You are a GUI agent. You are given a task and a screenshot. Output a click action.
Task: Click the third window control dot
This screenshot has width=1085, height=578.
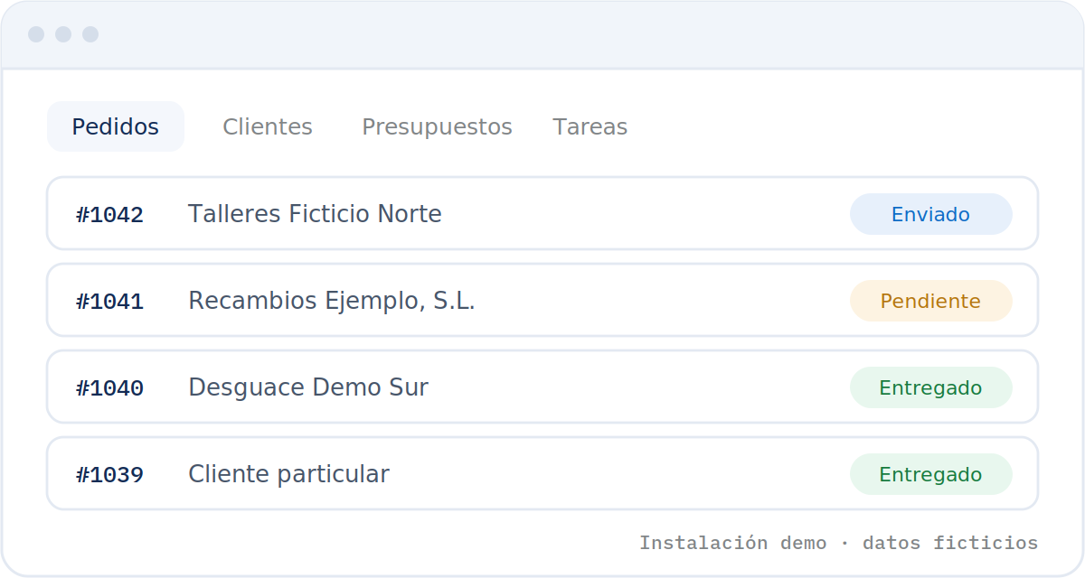pyautogui.click(x=90, y=34)
